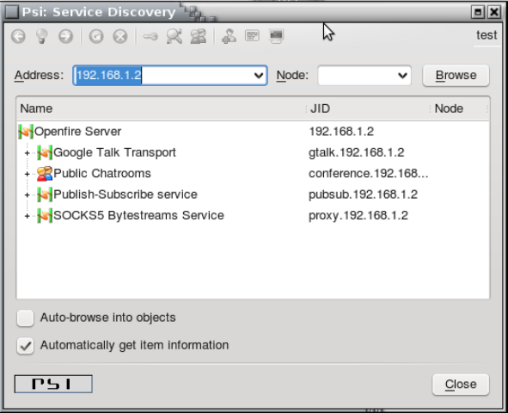Select the Public Chatrooms row
The height and width of the screenshot is (413, 508).
253,174
